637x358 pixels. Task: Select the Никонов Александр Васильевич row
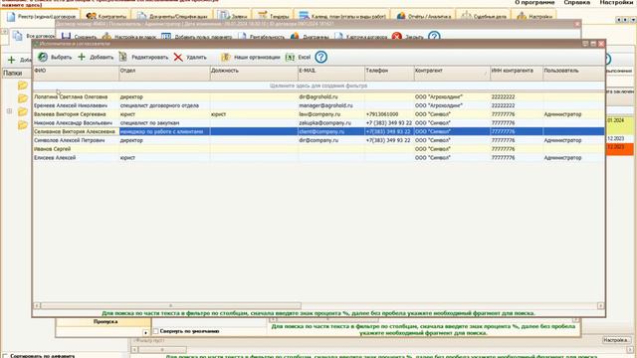point(318,123)
